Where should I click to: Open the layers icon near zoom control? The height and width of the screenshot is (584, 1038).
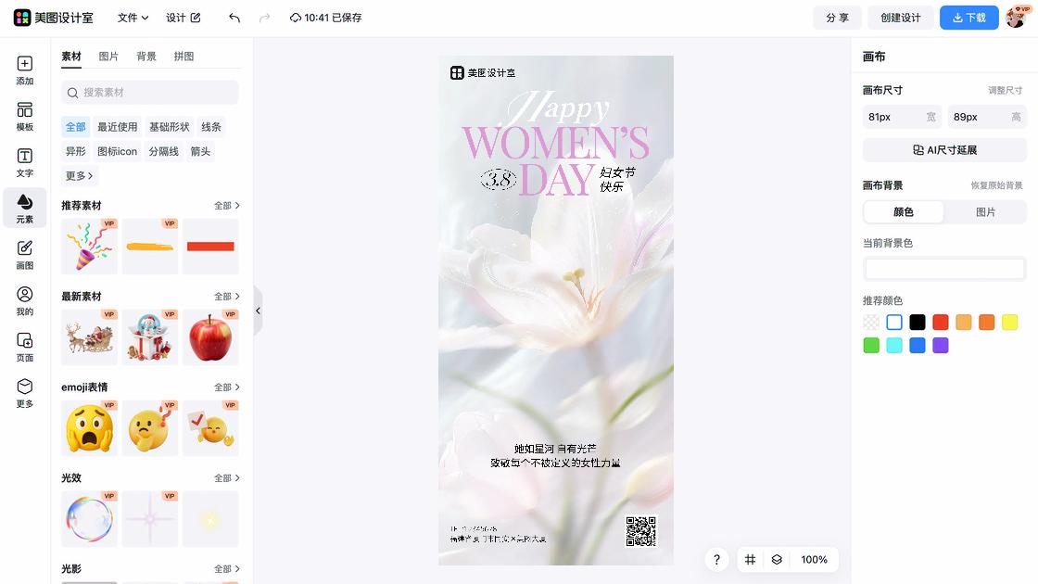pos(777,560)
